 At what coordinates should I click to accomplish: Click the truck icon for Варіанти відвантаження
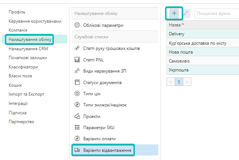click(x=77, y=150)
